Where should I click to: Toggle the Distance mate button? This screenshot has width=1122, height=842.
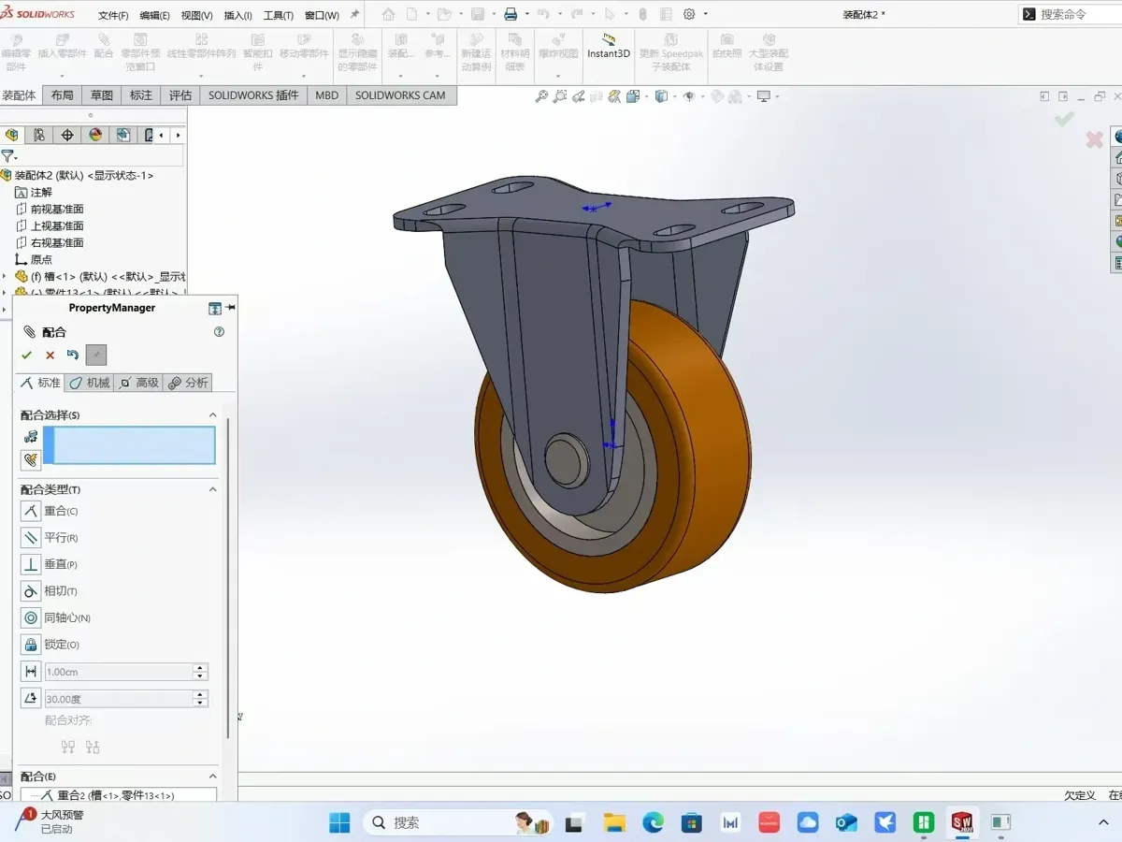31,672
